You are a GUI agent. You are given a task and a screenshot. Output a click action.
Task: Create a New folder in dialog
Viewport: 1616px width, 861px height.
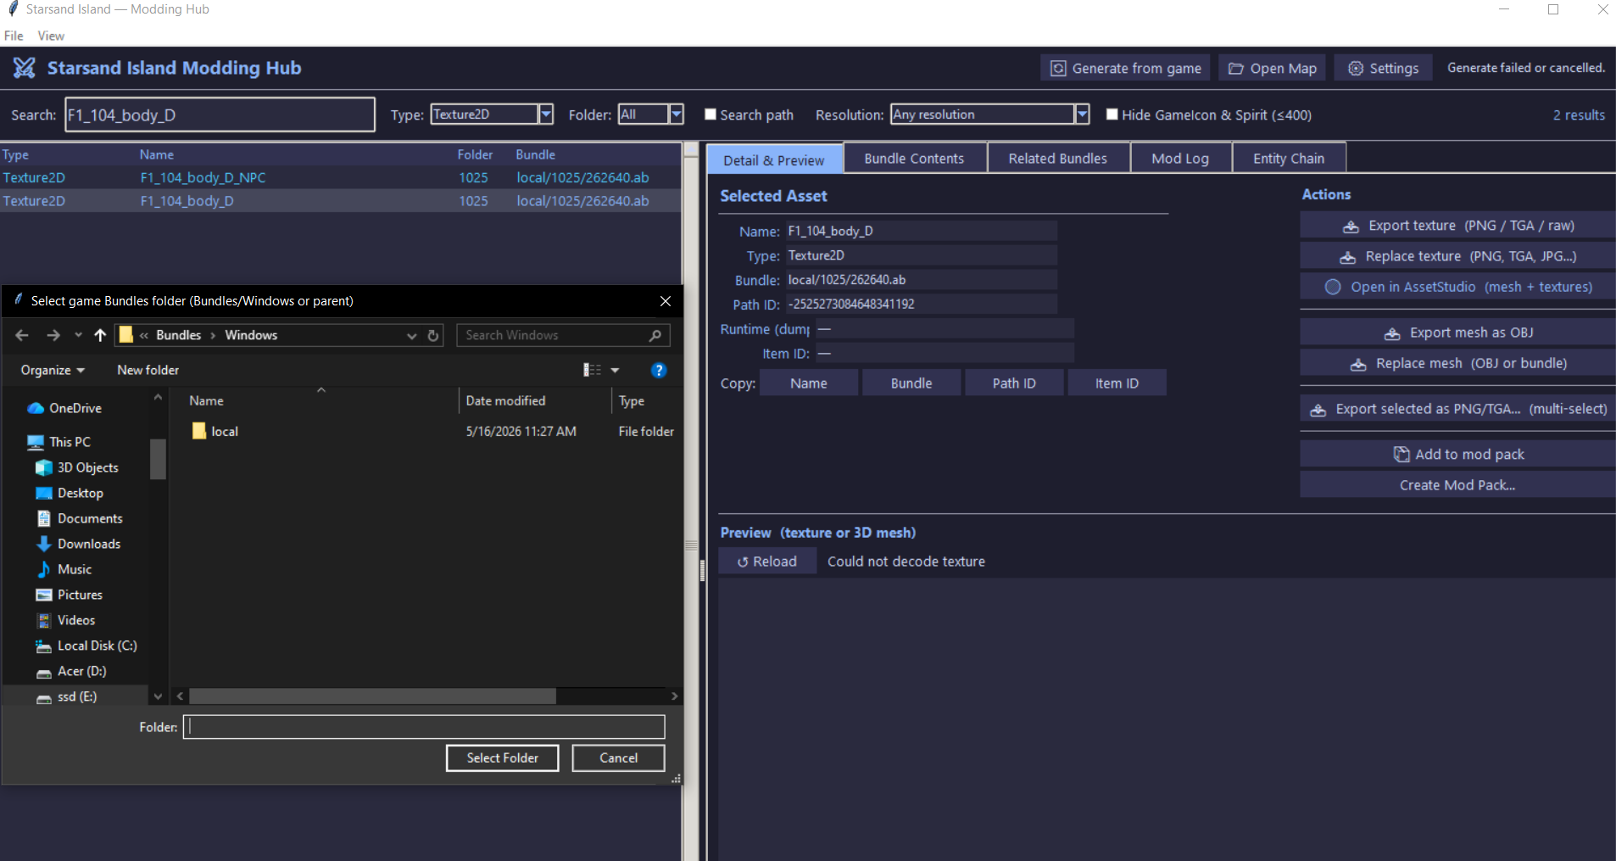pyautogui.click(x=148, y=370)
